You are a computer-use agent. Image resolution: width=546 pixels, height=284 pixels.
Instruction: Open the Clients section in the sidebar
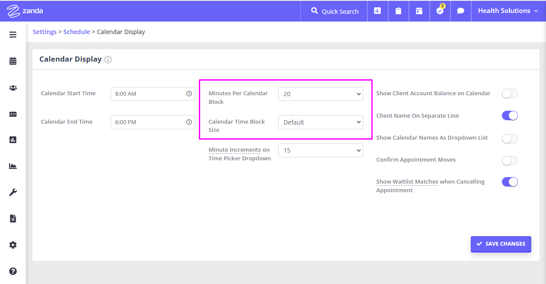click(13, 87)
